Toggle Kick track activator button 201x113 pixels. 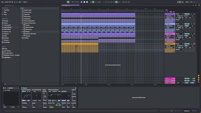187,24
